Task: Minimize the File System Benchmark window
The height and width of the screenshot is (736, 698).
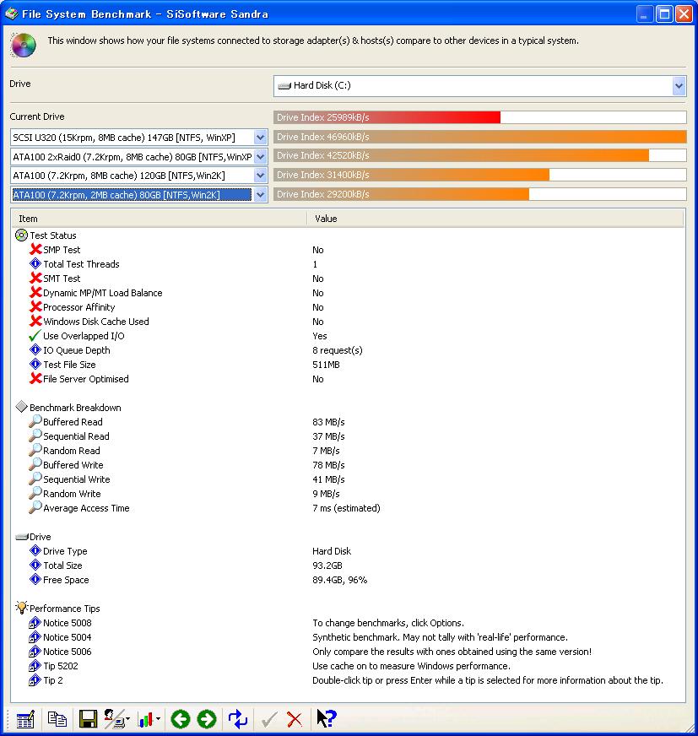Action: pyautogui.click(x=645, y=14)
